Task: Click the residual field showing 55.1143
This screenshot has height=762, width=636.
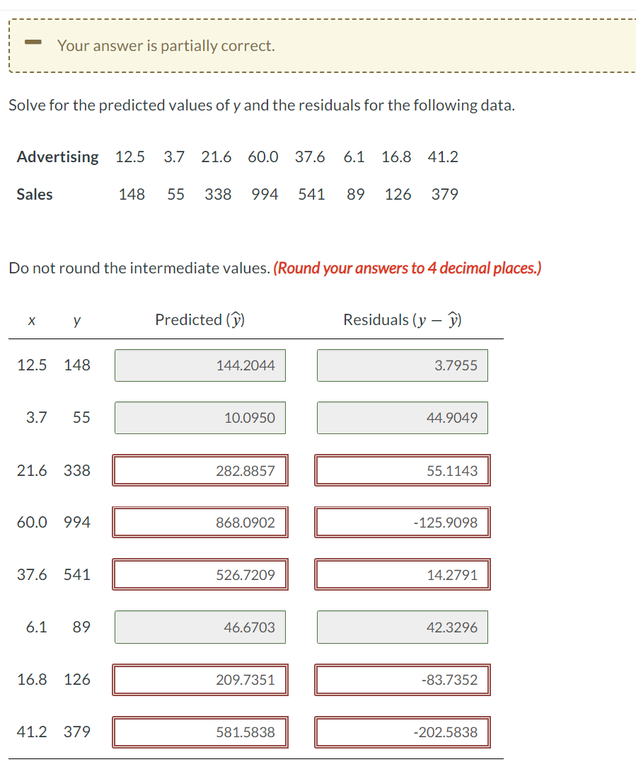Action: click(x=403, y=470)
